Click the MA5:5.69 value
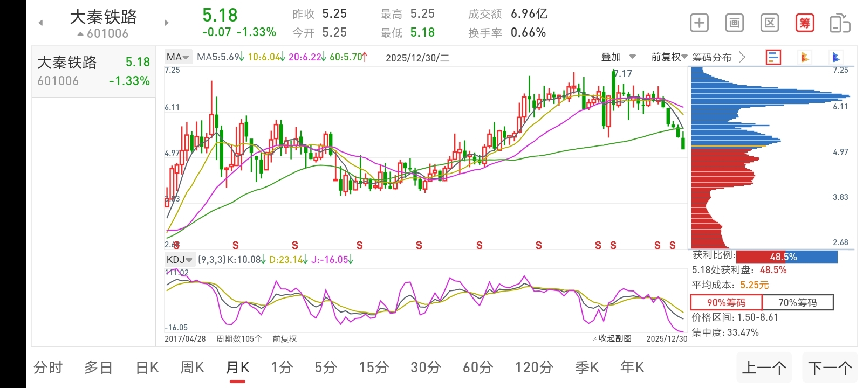The height and width of the screenshot is (388, 863). (221, 57)
